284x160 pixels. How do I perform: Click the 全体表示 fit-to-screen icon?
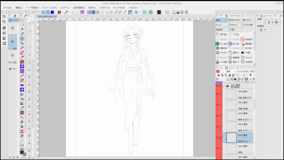(242, 62)
